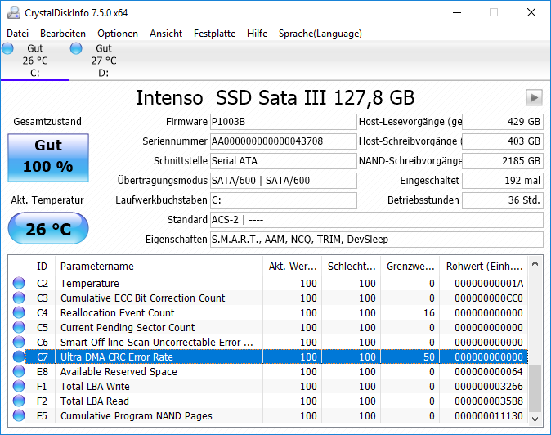Screen dimensions: 551x435
Task: Open the Bearbeiten menu
Action: click(63, 34)
